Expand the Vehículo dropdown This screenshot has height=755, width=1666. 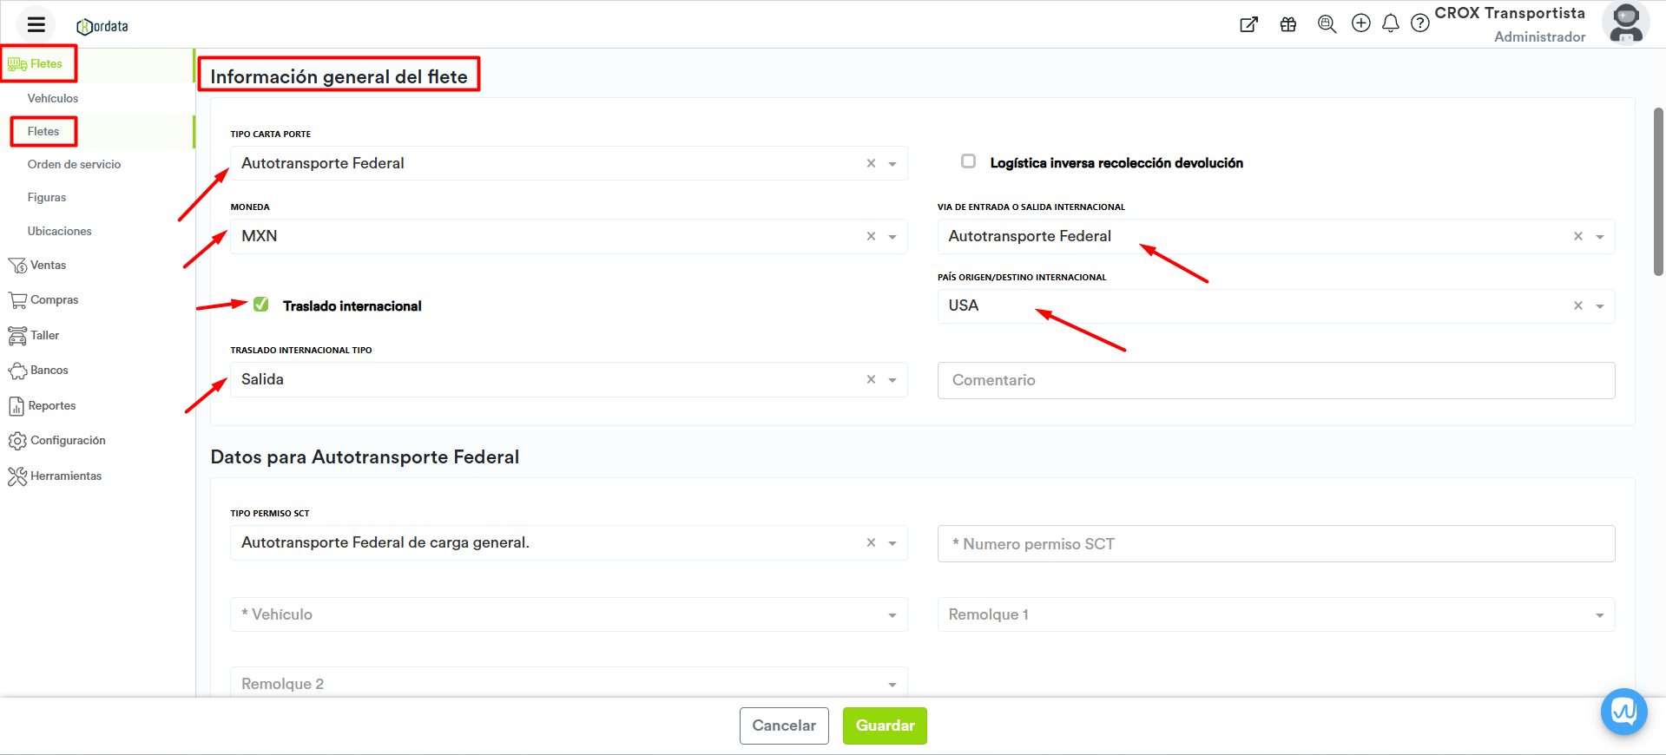click(x=892, y=615)
